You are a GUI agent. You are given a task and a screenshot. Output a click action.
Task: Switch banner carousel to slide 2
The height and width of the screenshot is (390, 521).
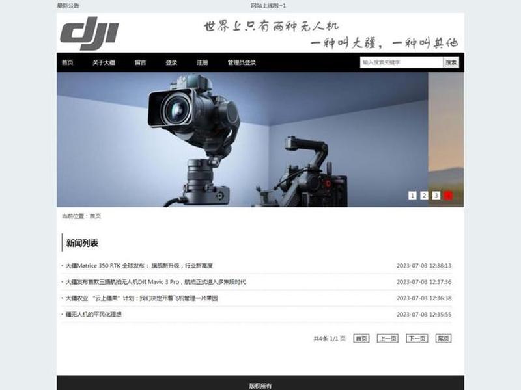(x=425, y=196)
